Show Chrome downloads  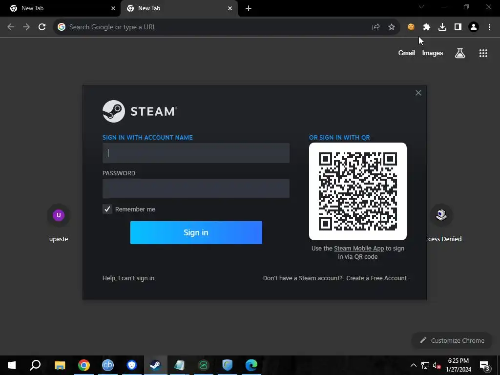(x=442, y=27)
